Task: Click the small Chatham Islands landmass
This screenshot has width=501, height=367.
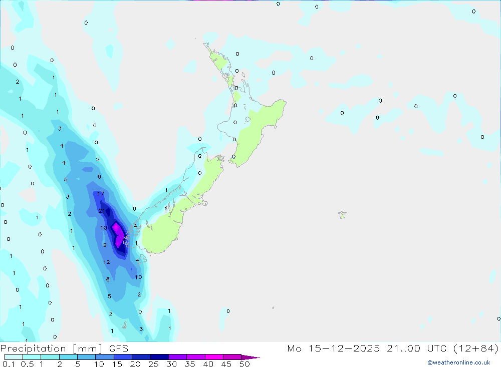Action: pos(342,215)
